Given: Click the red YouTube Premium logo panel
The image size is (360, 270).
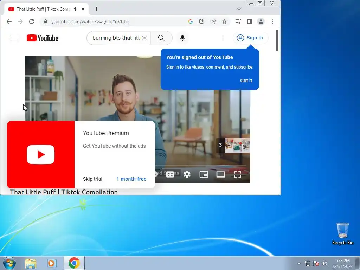Looking at the screenshot, I should pyautogui.click(x=41, y=155).
